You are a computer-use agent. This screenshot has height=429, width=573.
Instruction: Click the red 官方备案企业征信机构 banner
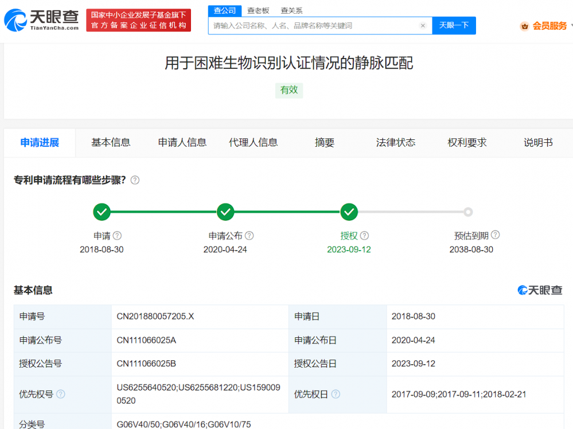coord(138,20)
